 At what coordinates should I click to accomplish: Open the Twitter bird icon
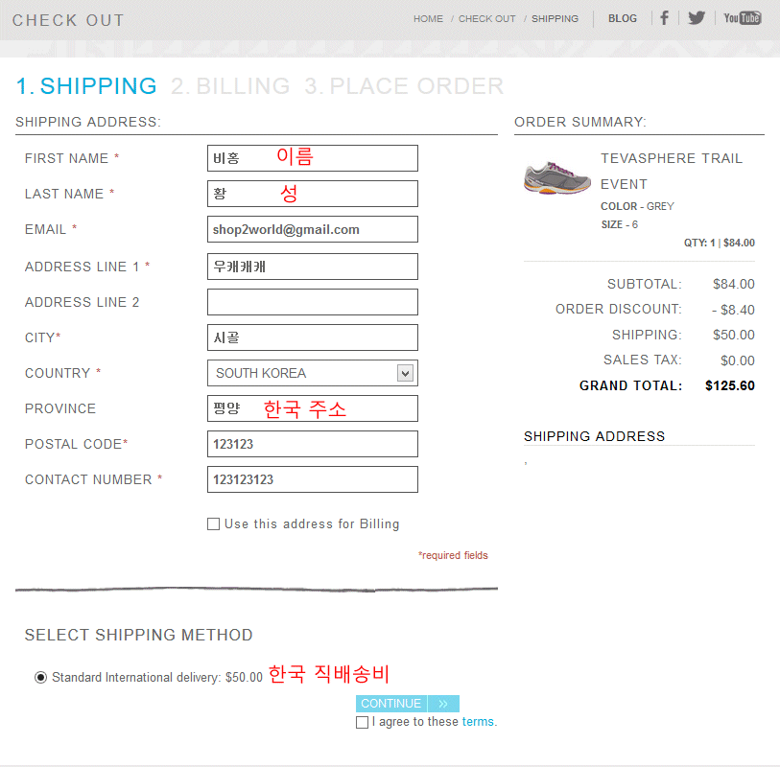(696, 18)
